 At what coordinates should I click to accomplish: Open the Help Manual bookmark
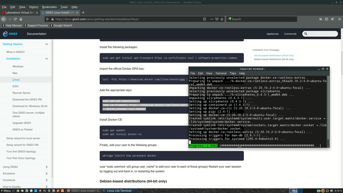(x=12, y=25)
